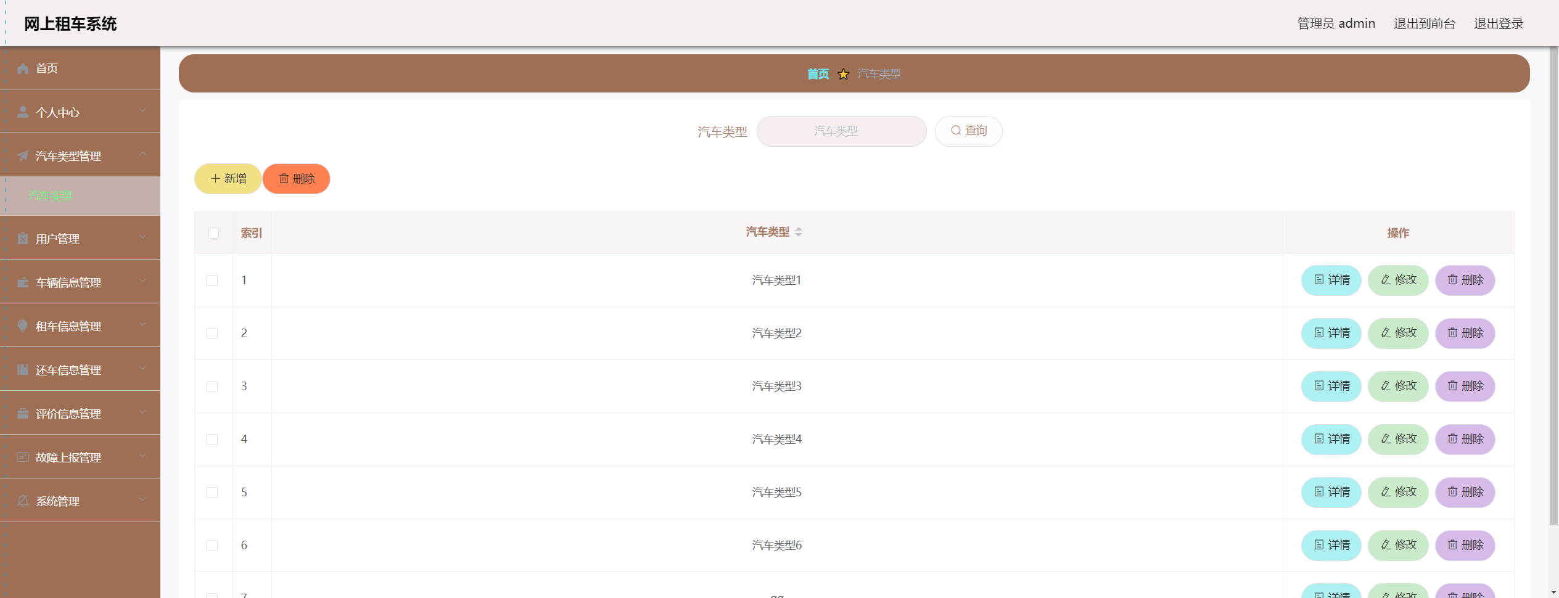Check the checkbox for row 4
The width and height of the screenshot is (1559, 598).
click(212, 440)
